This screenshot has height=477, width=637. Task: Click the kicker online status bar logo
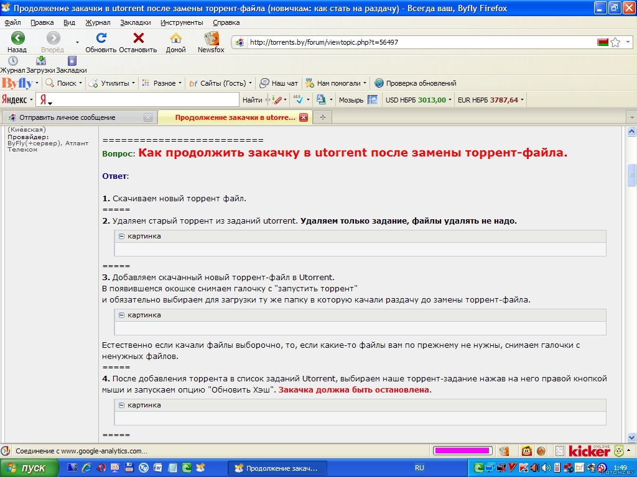pyautogui.click(x=590, y=451)
